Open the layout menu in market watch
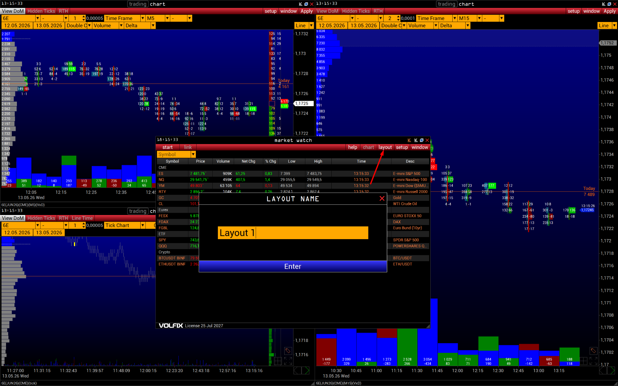 (385, 147)
